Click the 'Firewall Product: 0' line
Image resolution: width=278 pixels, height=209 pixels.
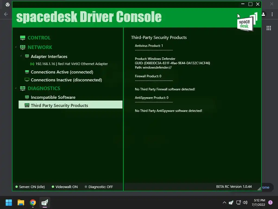[148, 76]
